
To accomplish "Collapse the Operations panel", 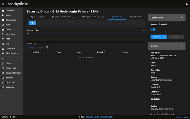I will click(182, 18).
